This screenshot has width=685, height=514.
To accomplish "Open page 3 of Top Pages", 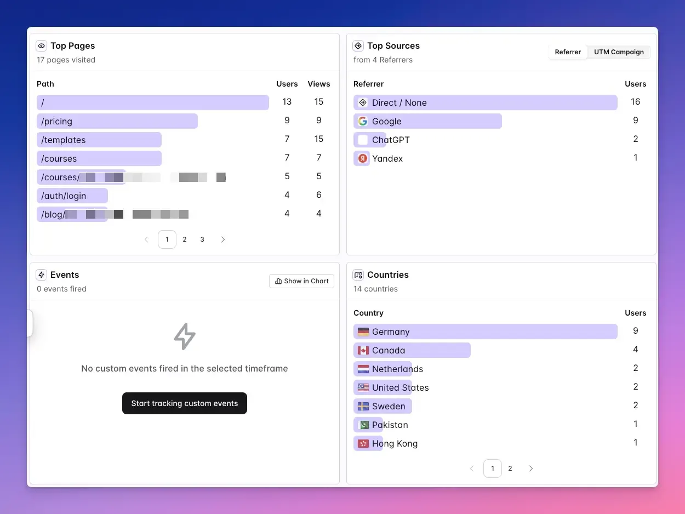I will [202, 239].
